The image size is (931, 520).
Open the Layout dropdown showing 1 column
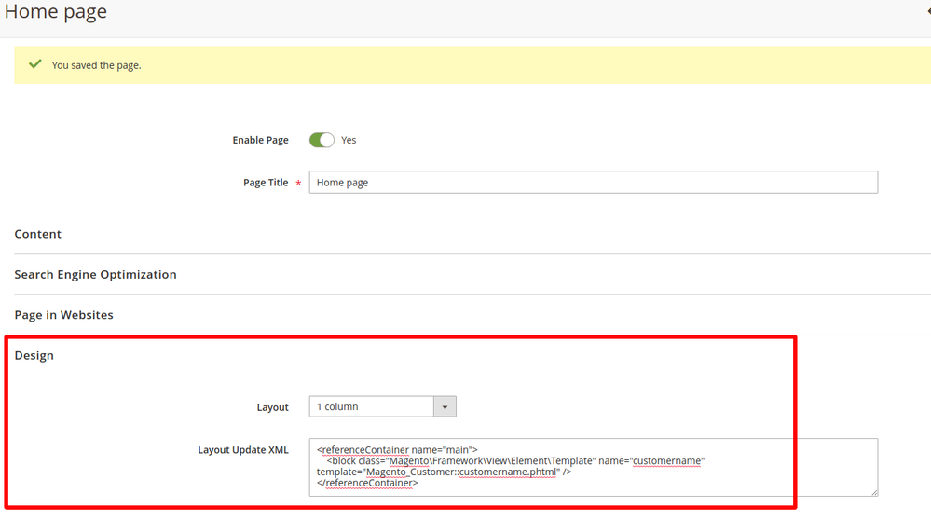(x=372, y=406)
